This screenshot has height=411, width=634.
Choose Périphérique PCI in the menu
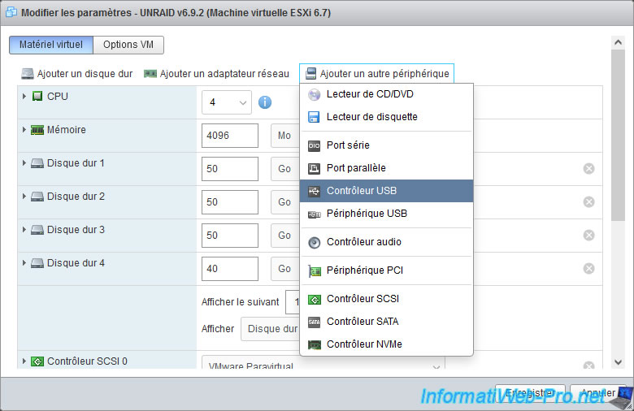tap(363, 270)
